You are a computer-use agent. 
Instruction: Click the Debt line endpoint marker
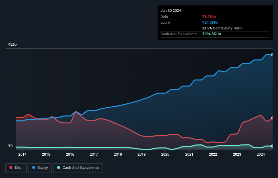point(272,118)
